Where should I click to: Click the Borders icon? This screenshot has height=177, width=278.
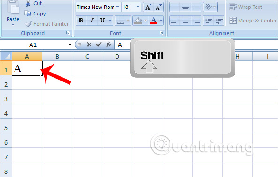coord(120,21)
